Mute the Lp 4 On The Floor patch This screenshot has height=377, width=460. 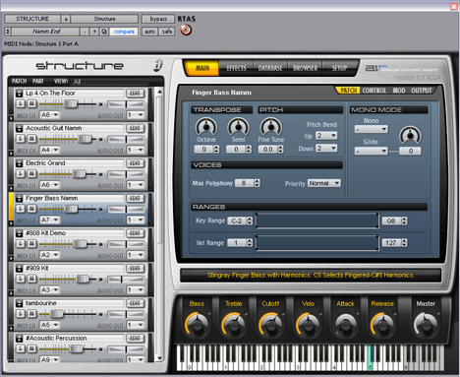coord(31,103)
